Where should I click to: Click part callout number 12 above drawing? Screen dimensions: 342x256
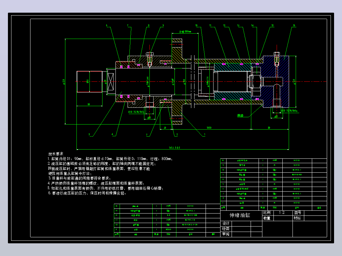(x=224, y=25)
